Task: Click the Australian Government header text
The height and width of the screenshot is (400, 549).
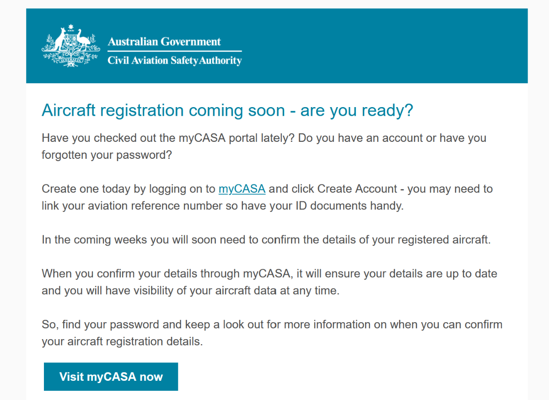Action: pos(164,42)
